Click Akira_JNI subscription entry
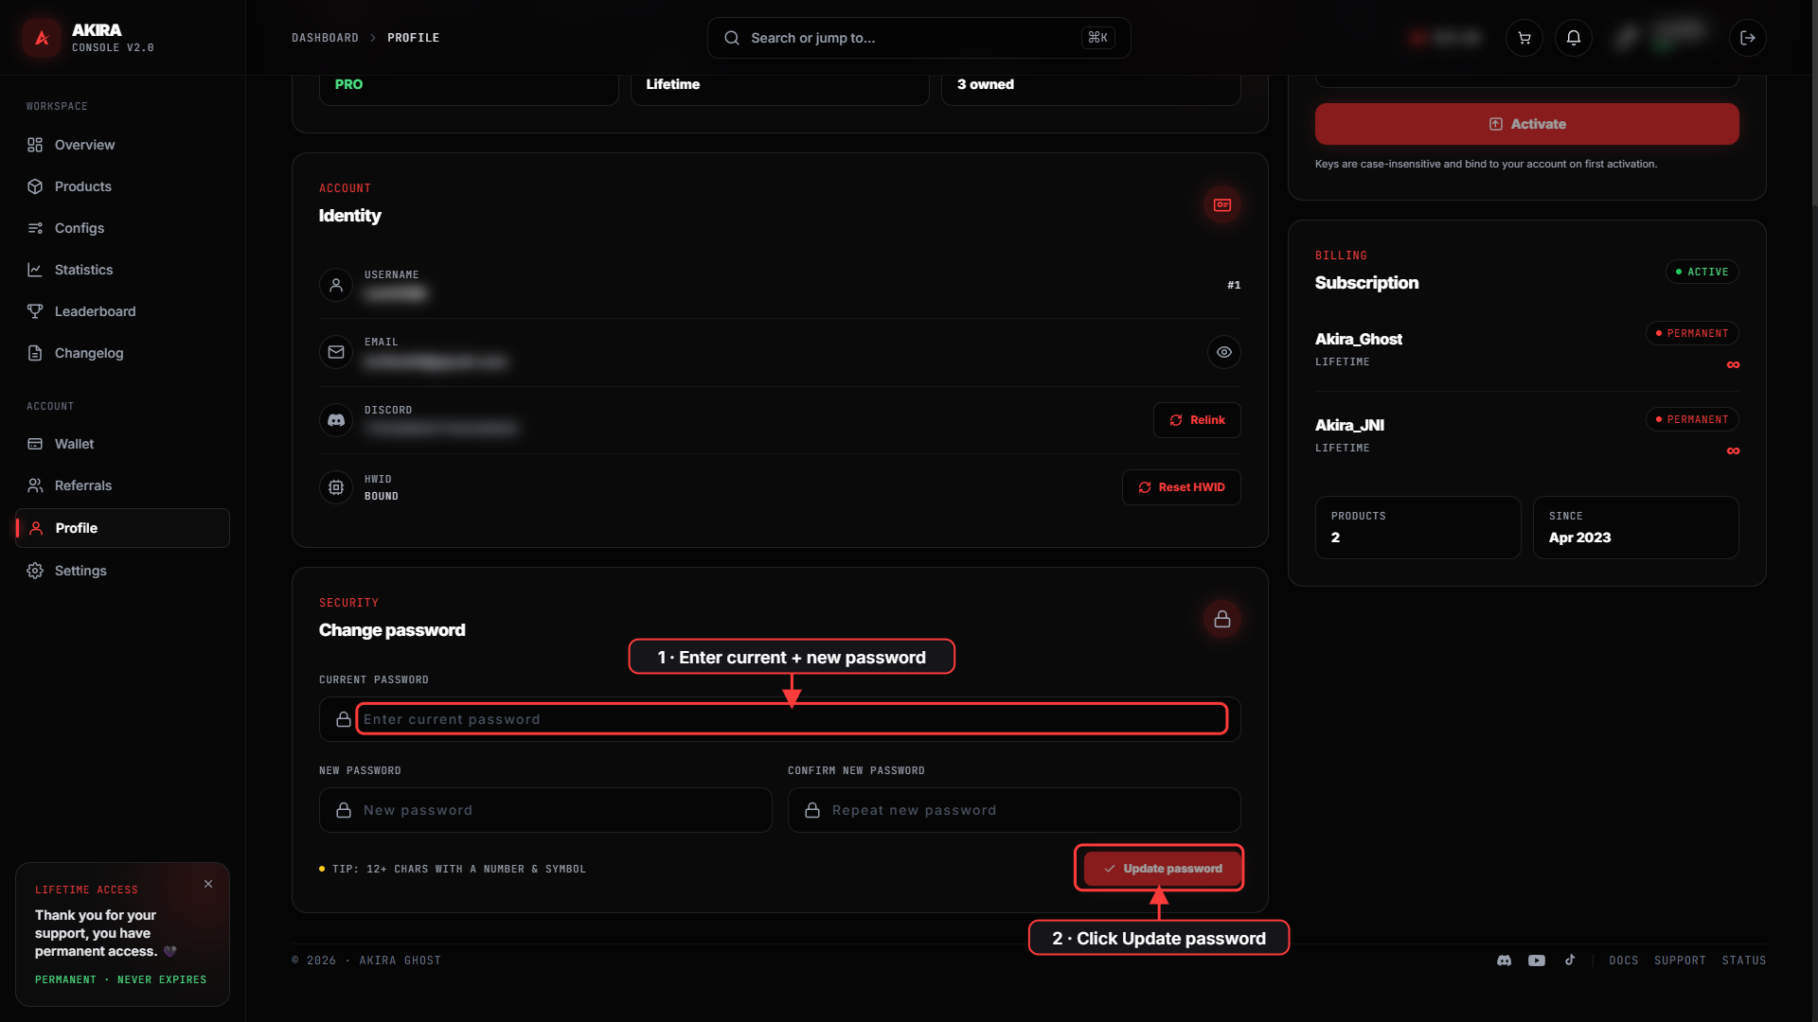 [1526, 434]
